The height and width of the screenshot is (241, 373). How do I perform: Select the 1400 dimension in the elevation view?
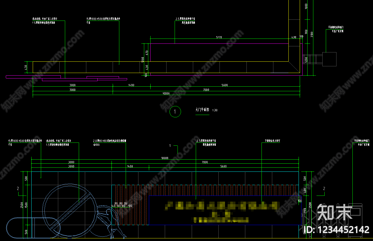[130, 166]
